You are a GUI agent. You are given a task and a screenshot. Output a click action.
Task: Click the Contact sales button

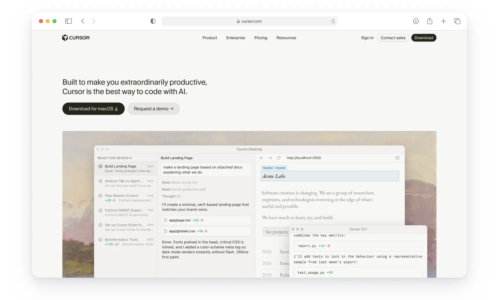pyautogui.click(x=393, y=38)
